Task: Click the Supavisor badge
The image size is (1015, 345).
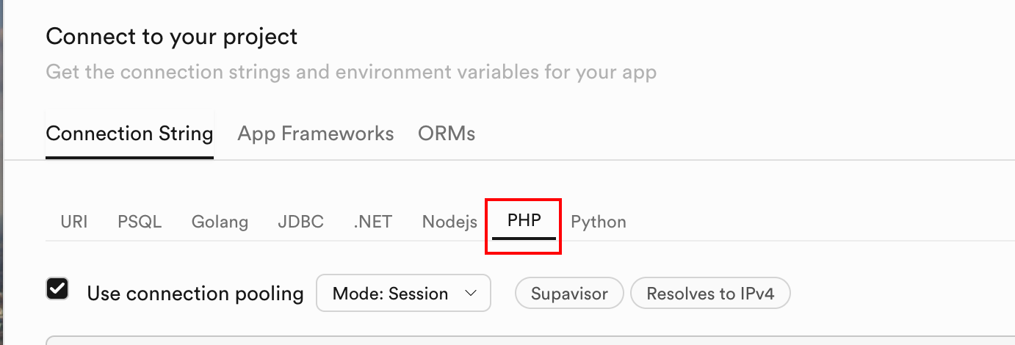Action: pyautogui.click(x=569, y=294)
